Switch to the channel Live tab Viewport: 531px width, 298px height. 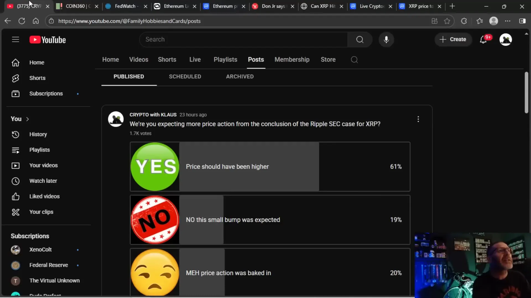195,60
